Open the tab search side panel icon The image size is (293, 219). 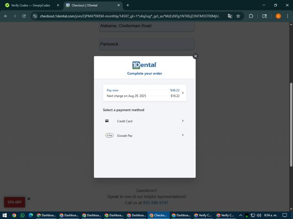tap(265, 16)
